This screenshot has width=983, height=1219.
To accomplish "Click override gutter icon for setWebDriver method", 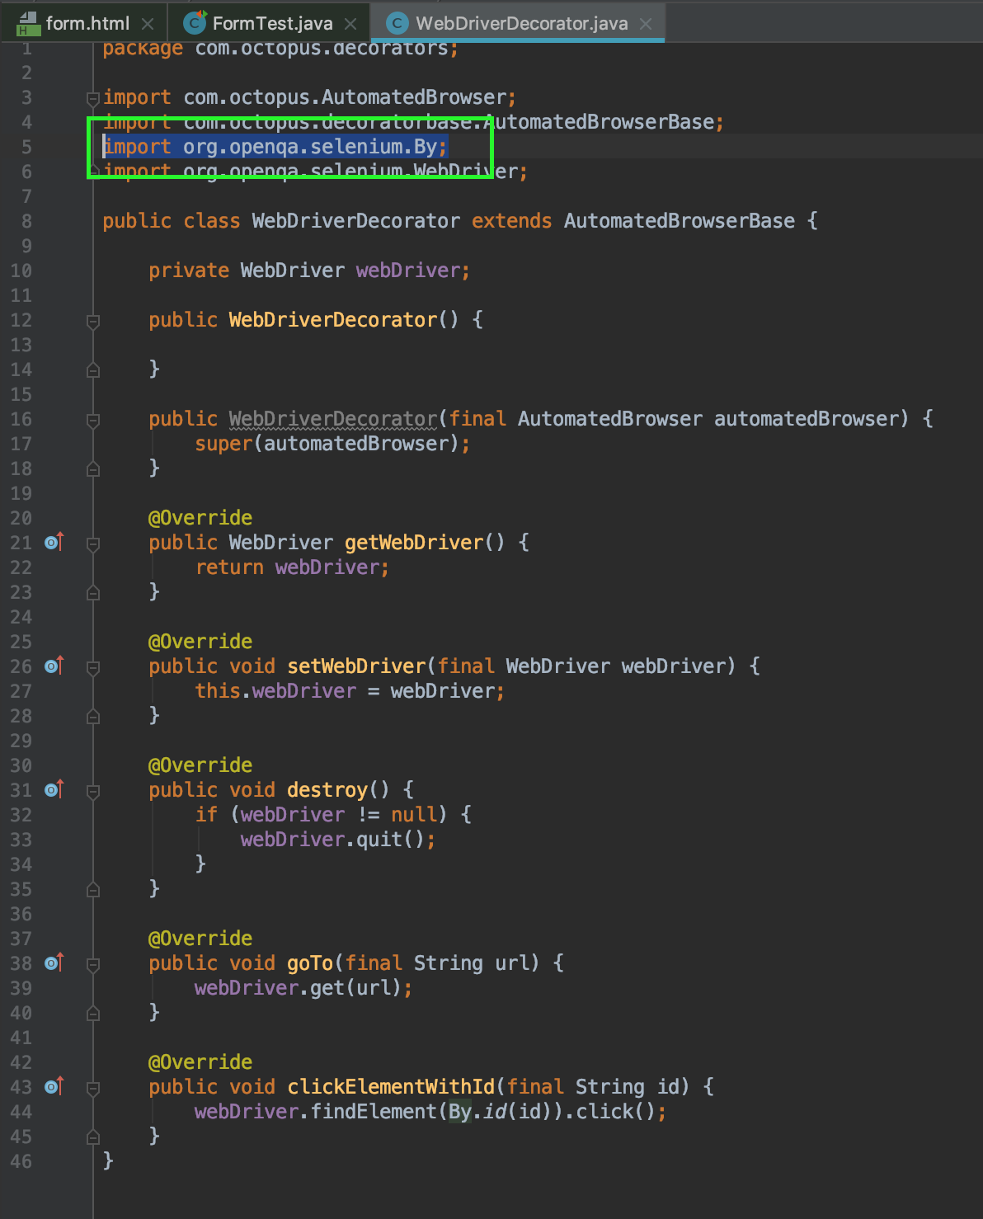I will pos(54,666).
